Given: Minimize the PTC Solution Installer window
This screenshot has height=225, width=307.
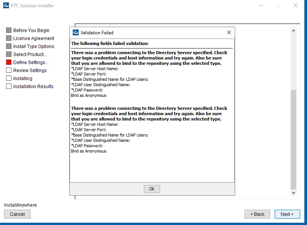Looking at the screenshot, I should [261, 5].
